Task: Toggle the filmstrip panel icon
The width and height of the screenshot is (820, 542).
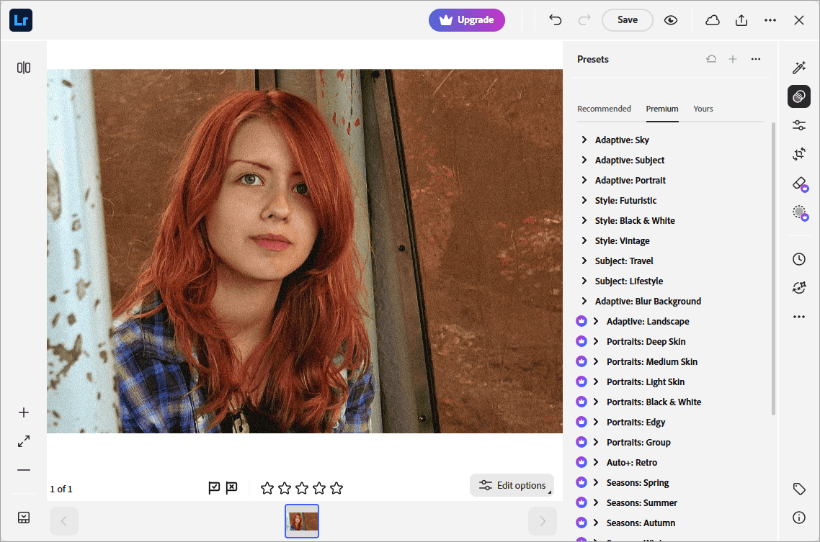Action: point(24,518)
